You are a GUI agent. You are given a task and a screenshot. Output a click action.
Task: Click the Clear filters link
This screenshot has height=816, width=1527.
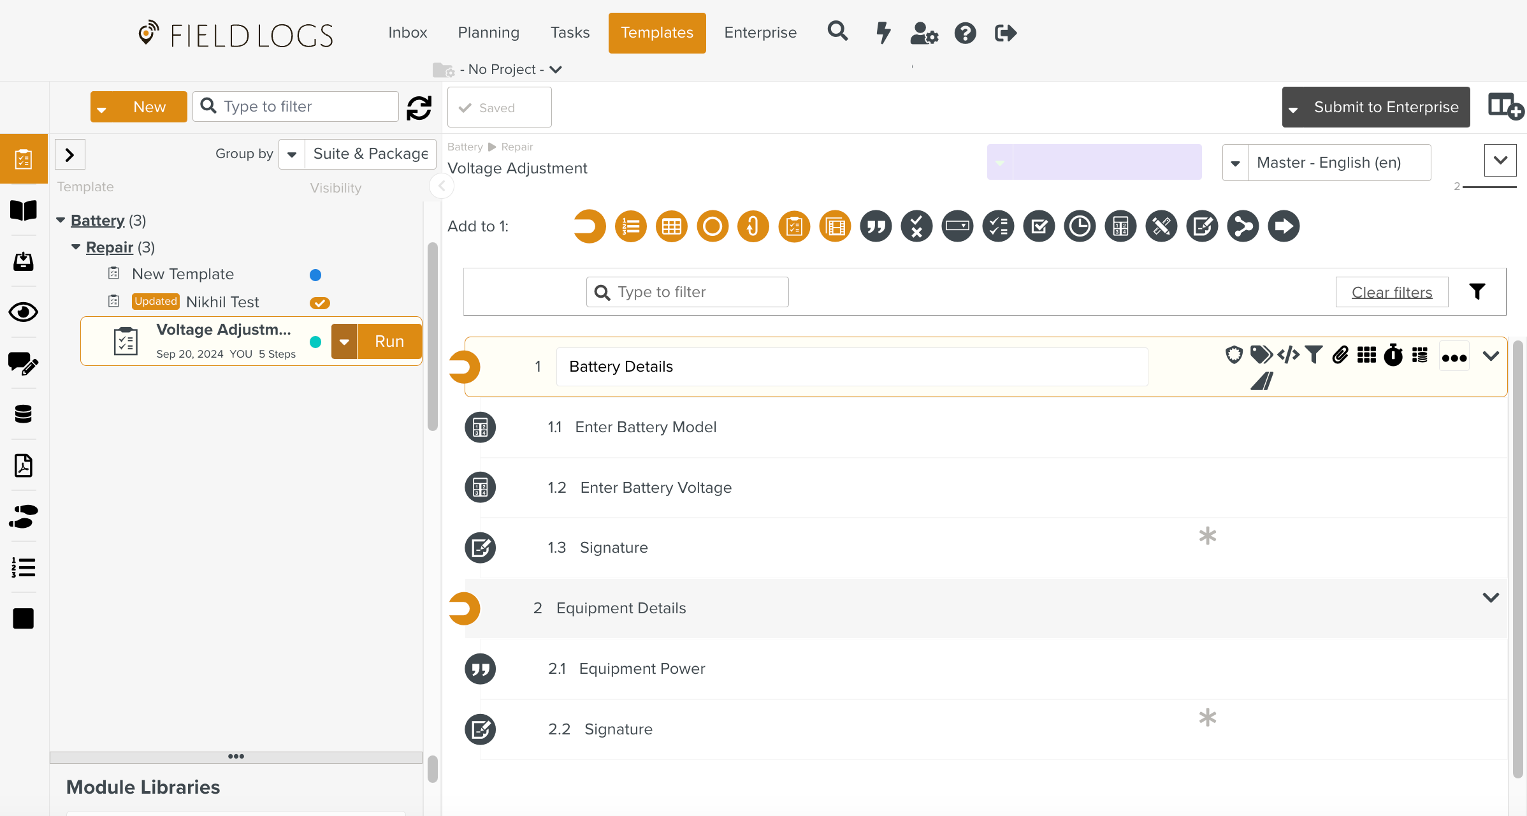click(1392, 292)
